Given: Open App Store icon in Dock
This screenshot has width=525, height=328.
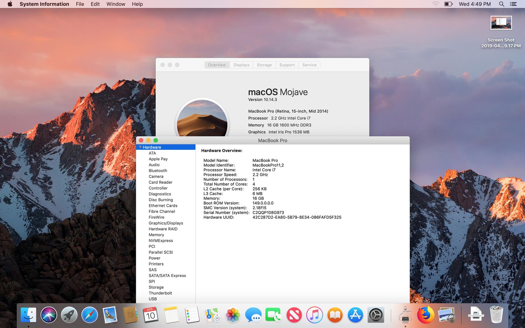Looking at the screenshot, I should coord(355,315).
